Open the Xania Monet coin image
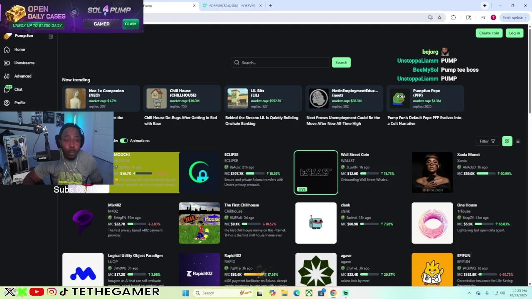Screen dimensions: 532x299 coord(432,172)
